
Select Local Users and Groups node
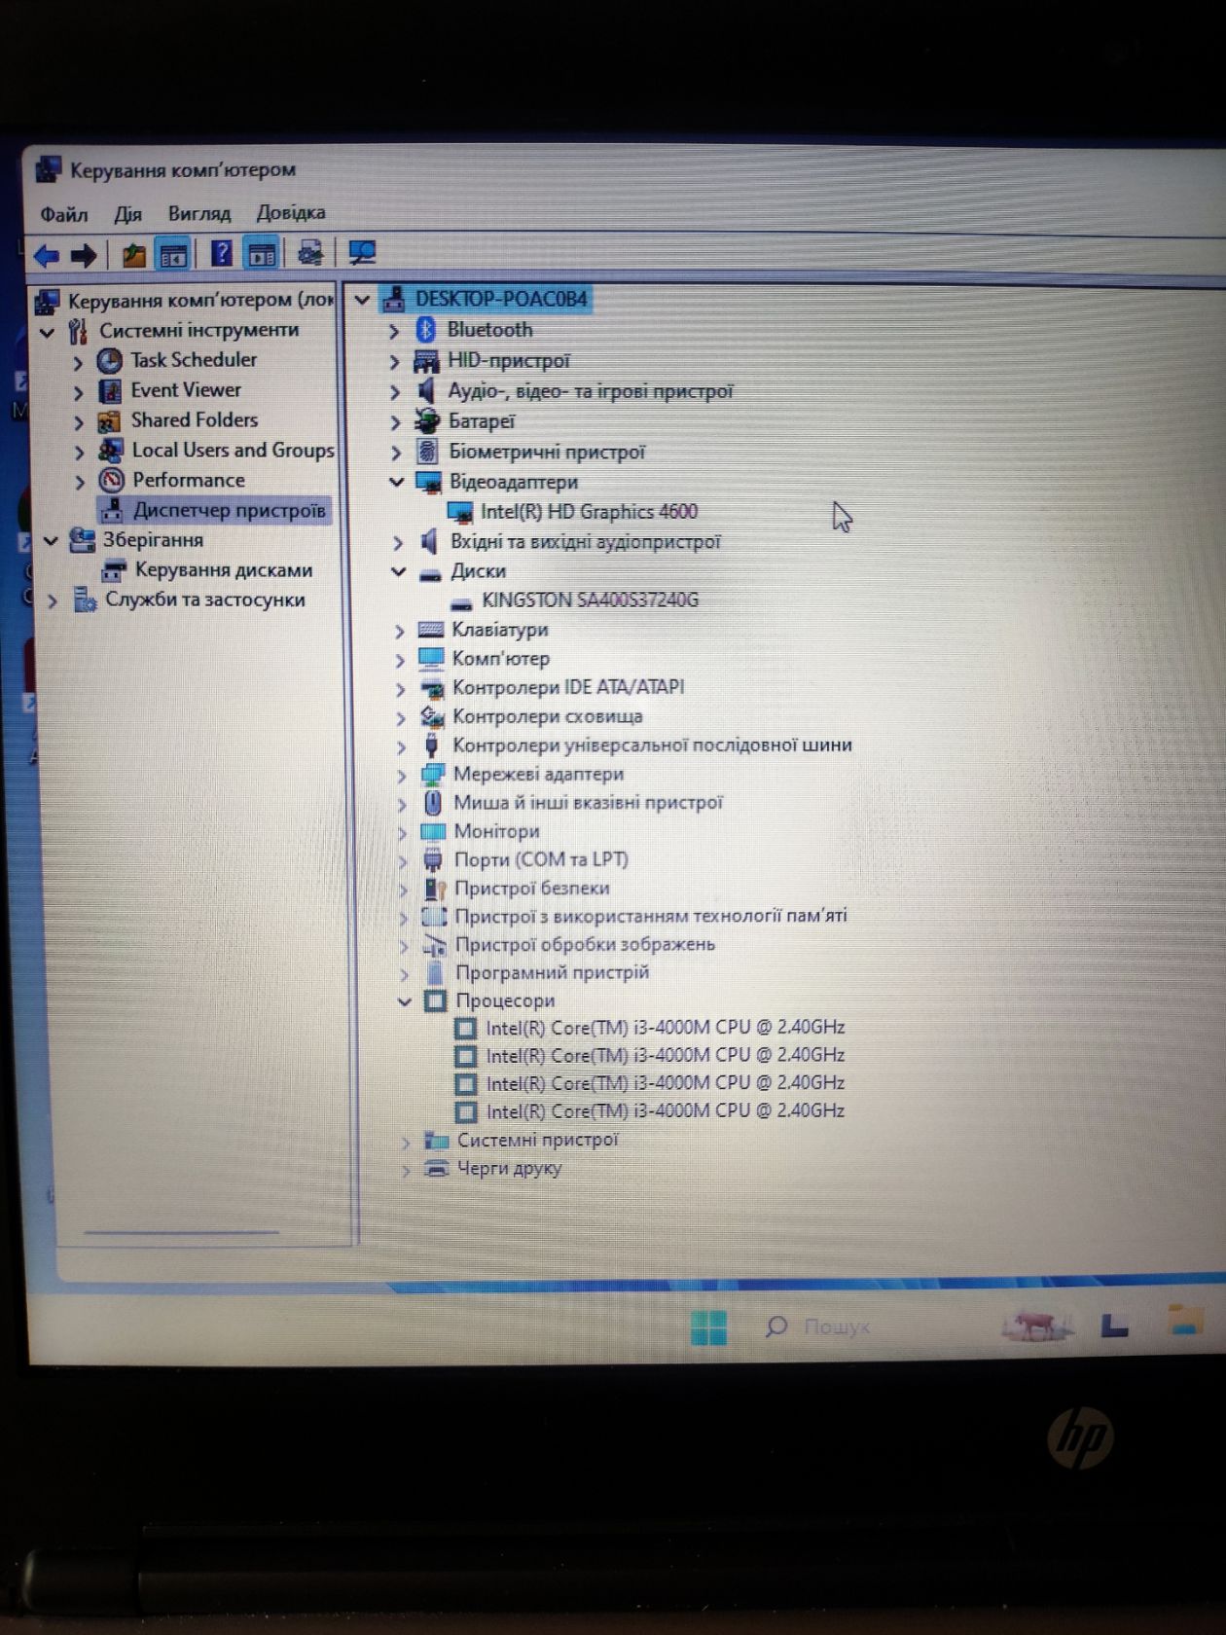pyautogui.click(x=233, y=450)
